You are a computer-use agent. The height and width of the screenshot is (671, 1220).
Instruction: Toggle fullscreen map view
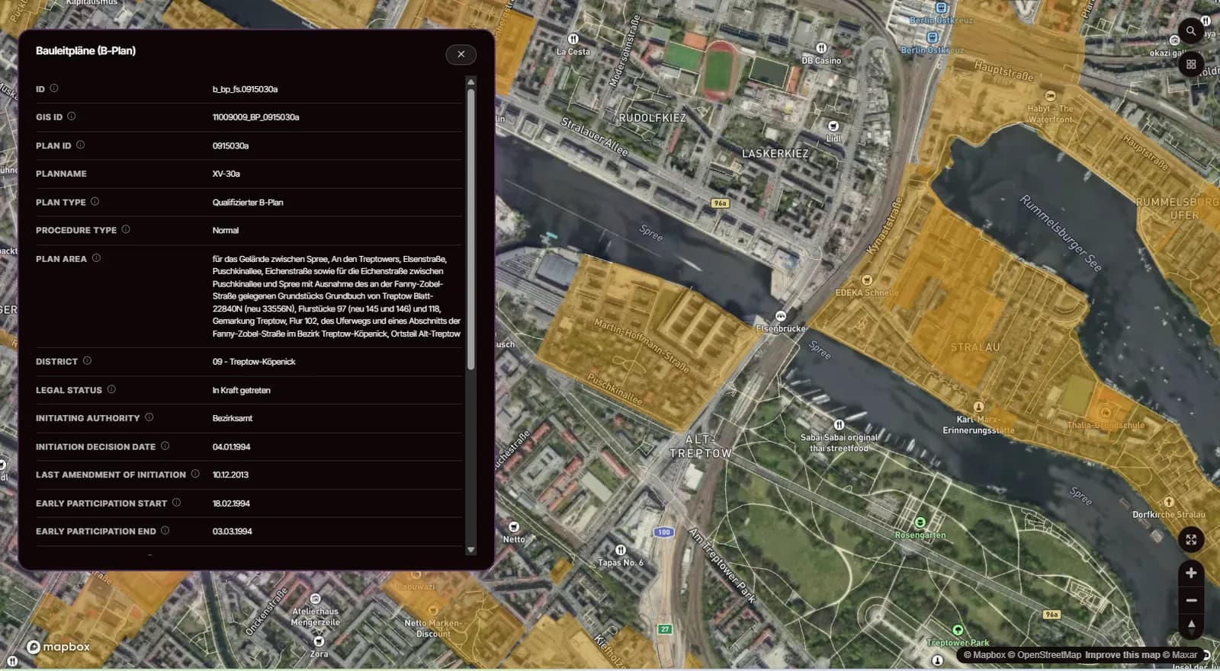click(x=1190, y=539)
